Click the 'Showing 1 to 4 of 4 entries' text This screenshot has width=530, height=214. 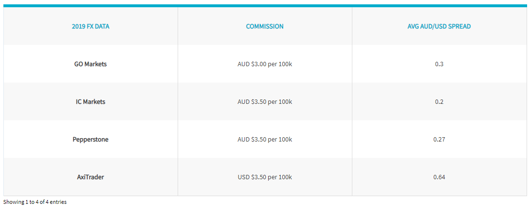click(35, 202)
